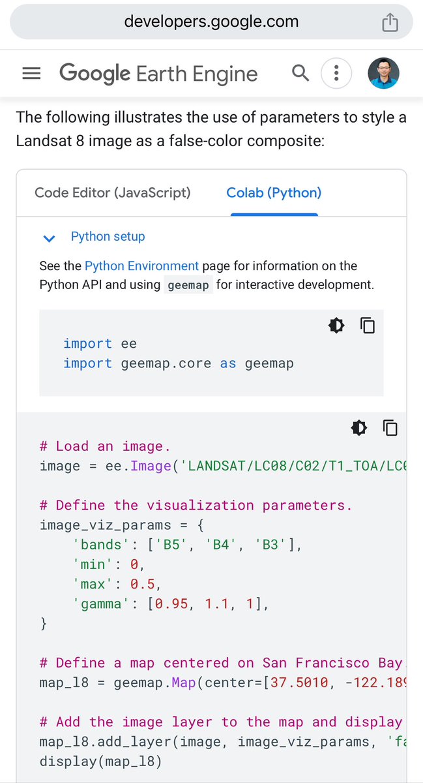Click the 'min': 0 line

tap(109, 564)
